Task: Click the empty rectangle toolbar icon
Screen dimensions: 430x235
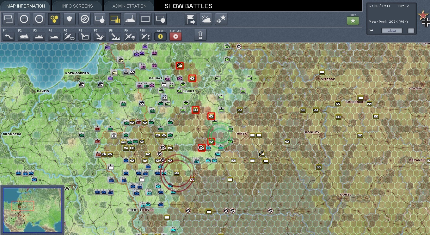Action: [x=145, y=19]
